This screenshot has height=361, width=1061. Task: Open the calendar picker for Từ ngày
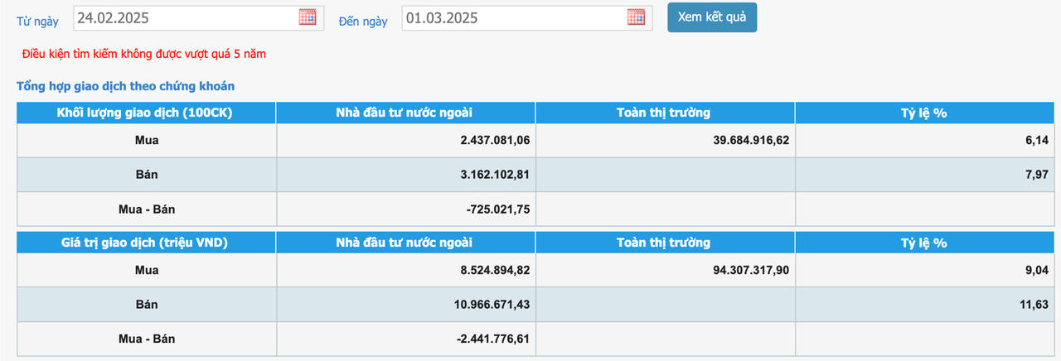tap(308, 17)
